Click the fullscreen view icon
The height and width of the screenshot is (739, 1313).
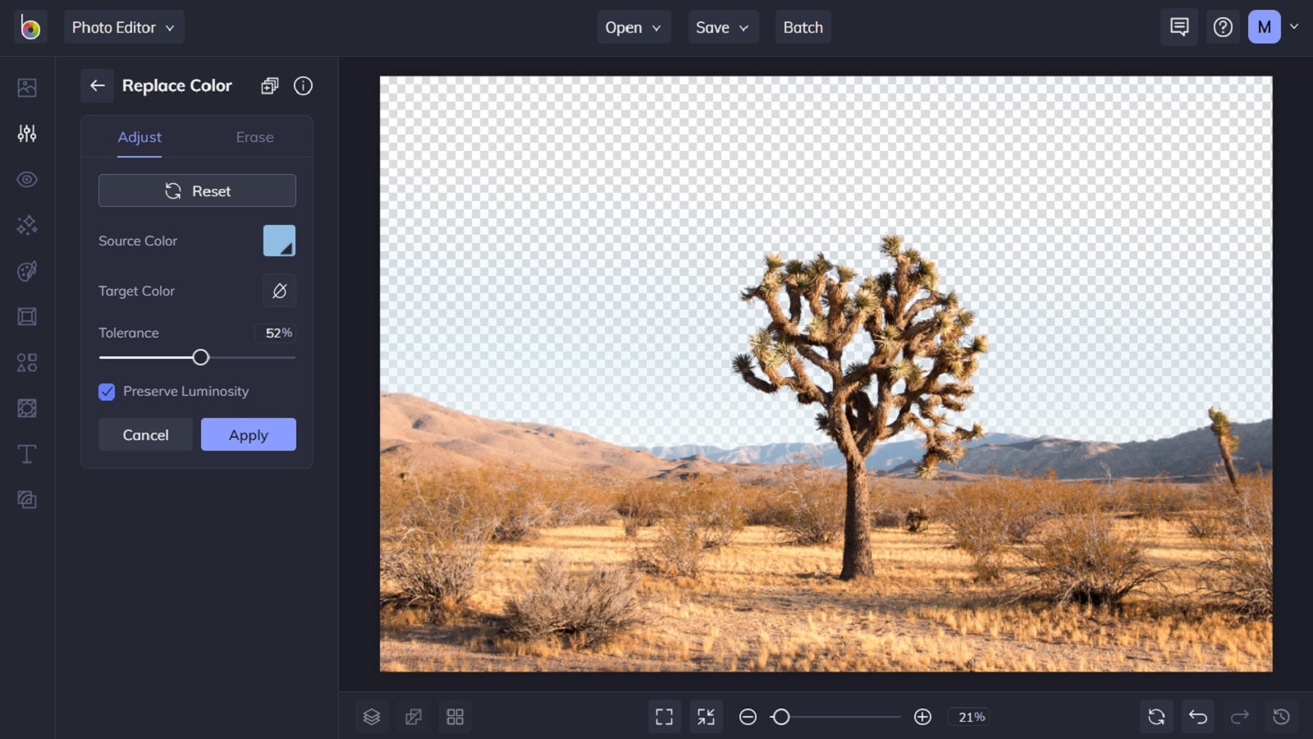tap(664, 716)
